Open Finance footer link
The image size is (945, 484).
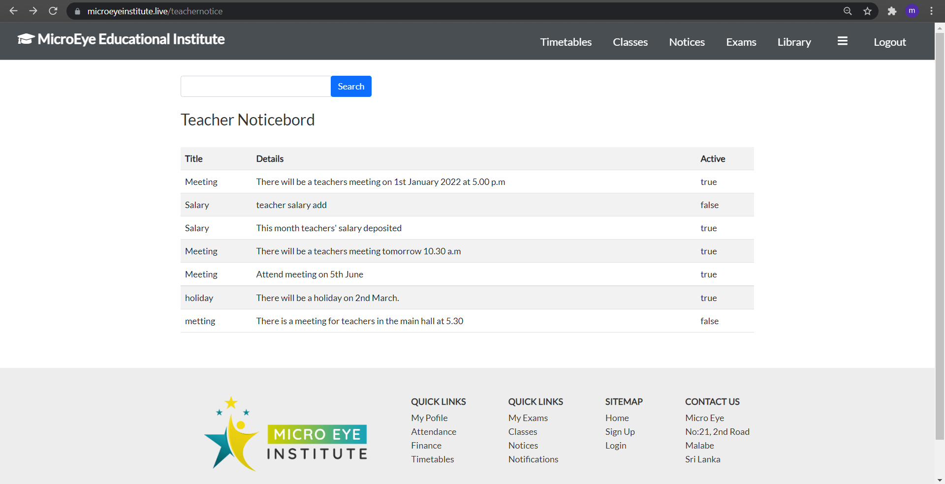tap(426, 446)
